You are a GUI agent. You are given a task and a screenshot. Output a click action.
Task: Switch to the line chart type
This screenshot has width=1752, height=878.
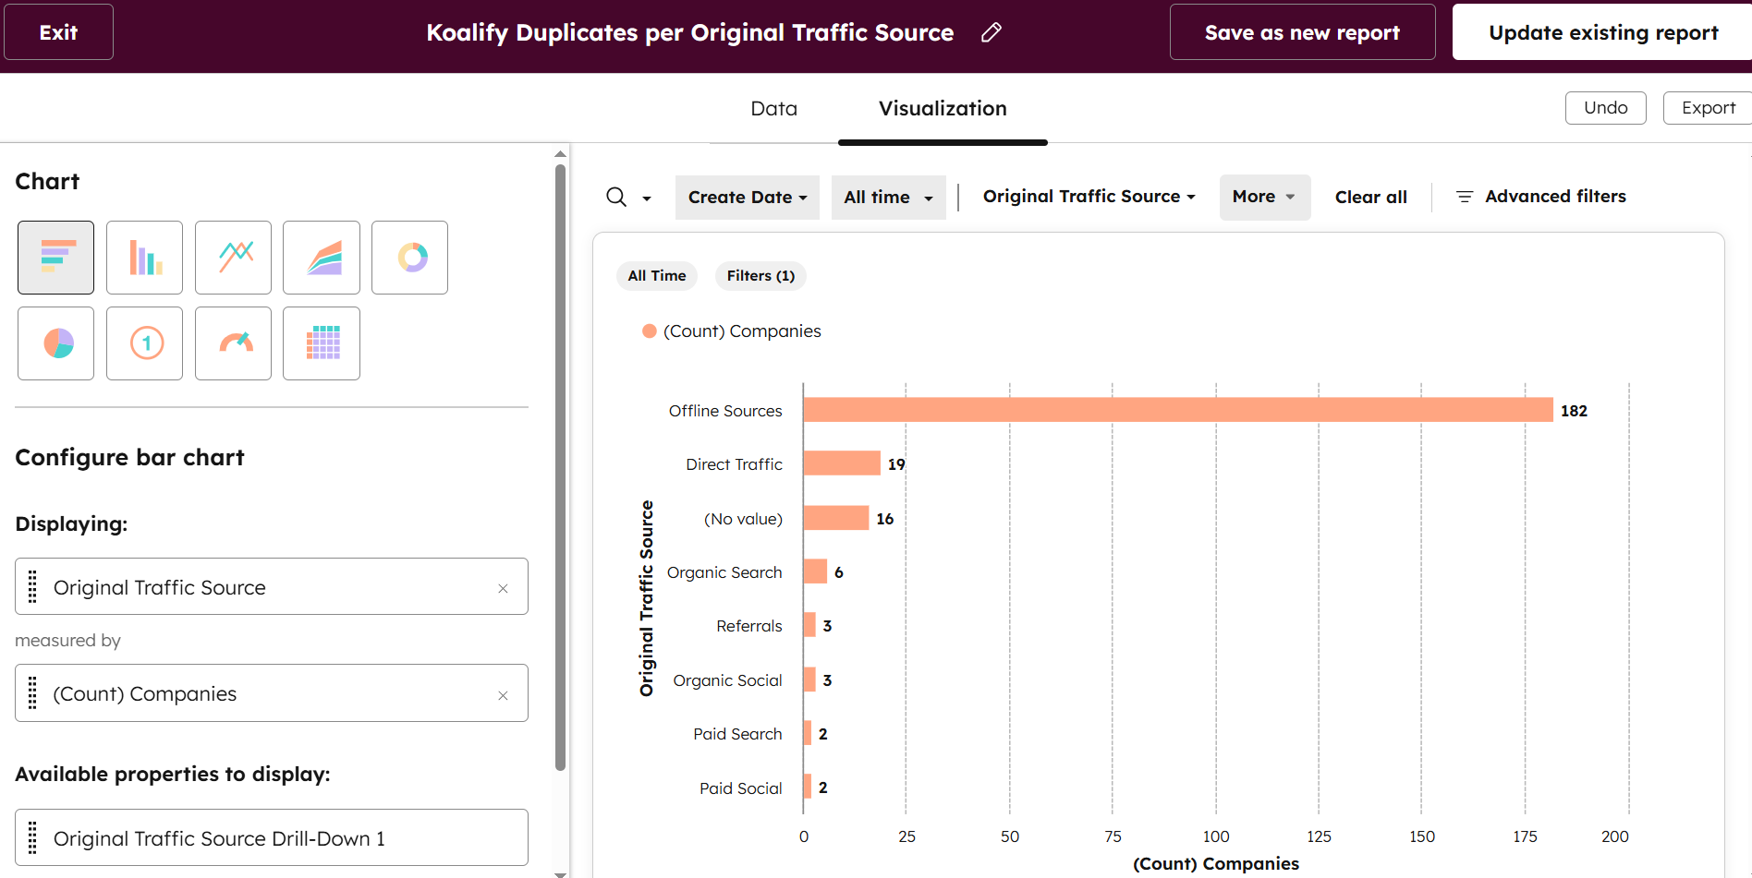pos(233,258)
